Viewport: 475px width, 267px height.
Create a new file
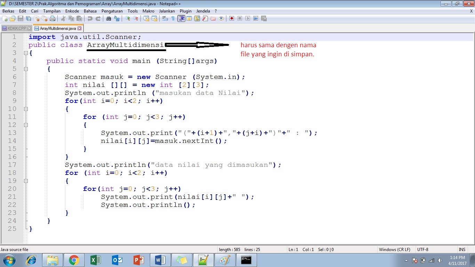(x=5, y=18)
